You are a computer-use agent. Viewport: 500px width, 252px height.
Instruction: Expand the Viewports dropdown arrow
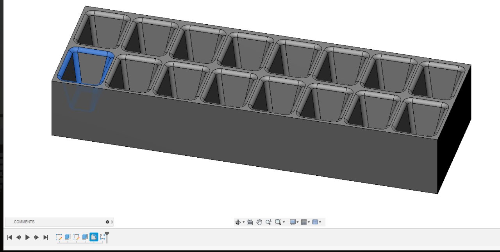coord(320,222)
